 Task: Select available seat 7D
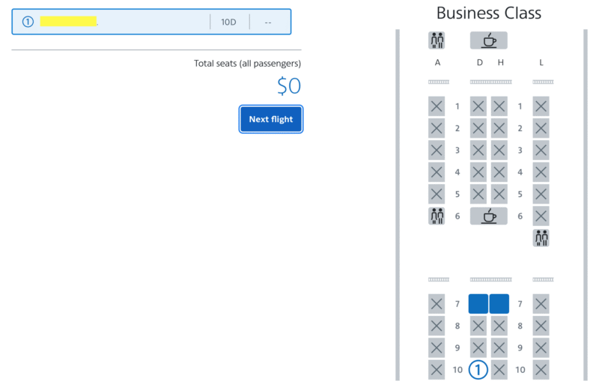click(x=478, y=304)
